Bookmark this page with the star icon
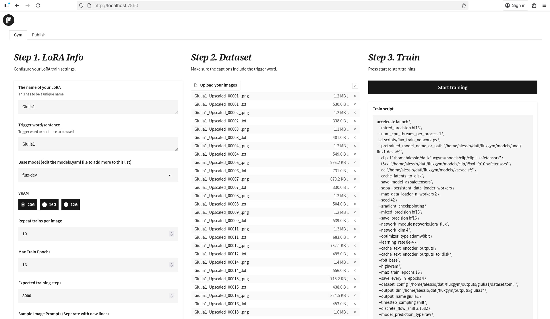Screen dimensions: 550x319 [464, 5]
